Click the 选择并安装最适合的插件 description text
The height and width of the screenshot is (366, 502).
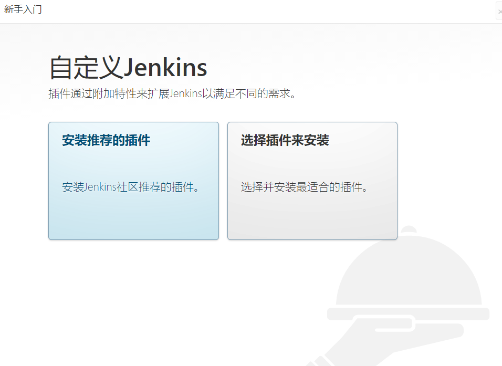tap(304, 187)
